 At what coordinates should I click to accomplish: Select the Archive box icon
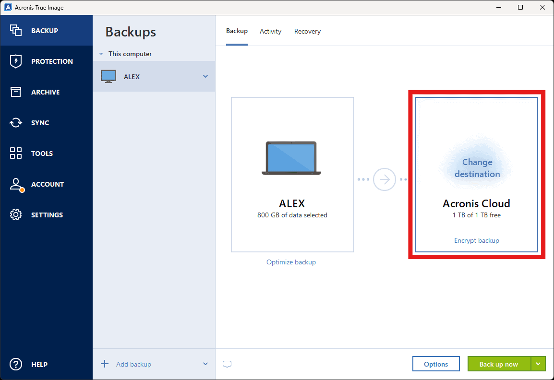coord(16,92)
